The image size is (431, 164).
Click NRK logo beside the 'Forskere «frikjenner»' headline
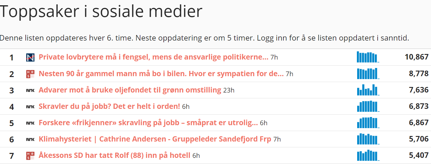tap(30, 123)
